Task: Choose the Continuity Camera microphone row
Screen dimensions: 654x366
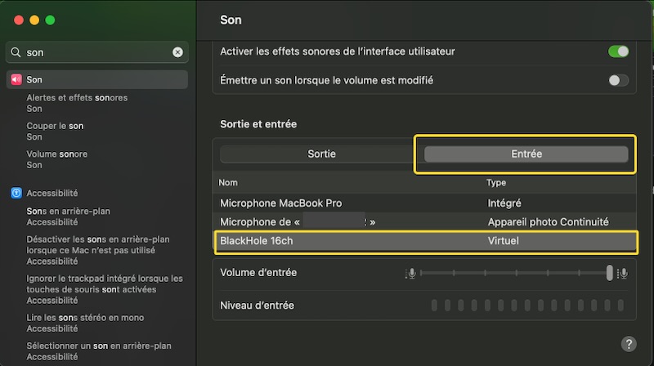Action: [x=424, y=221]
